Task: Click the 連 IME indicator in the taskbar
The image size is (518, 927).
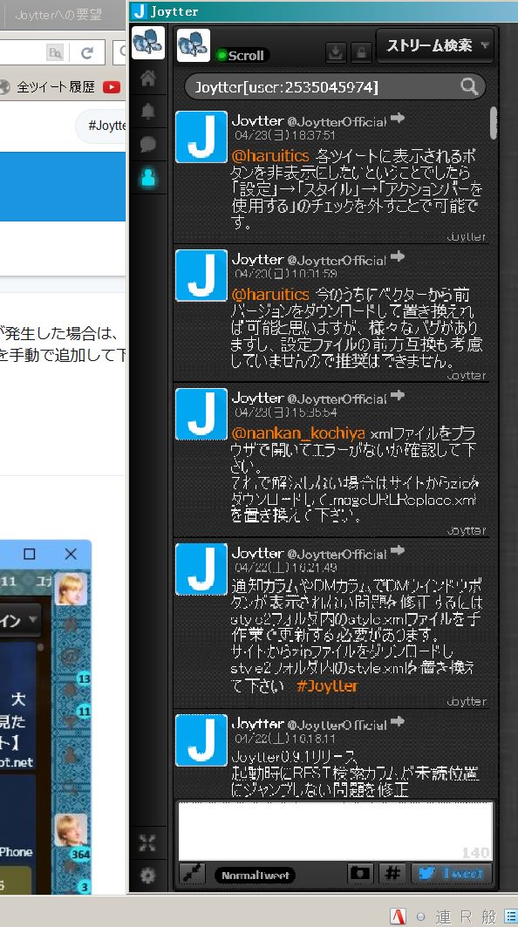Action: tap(444, 917)
